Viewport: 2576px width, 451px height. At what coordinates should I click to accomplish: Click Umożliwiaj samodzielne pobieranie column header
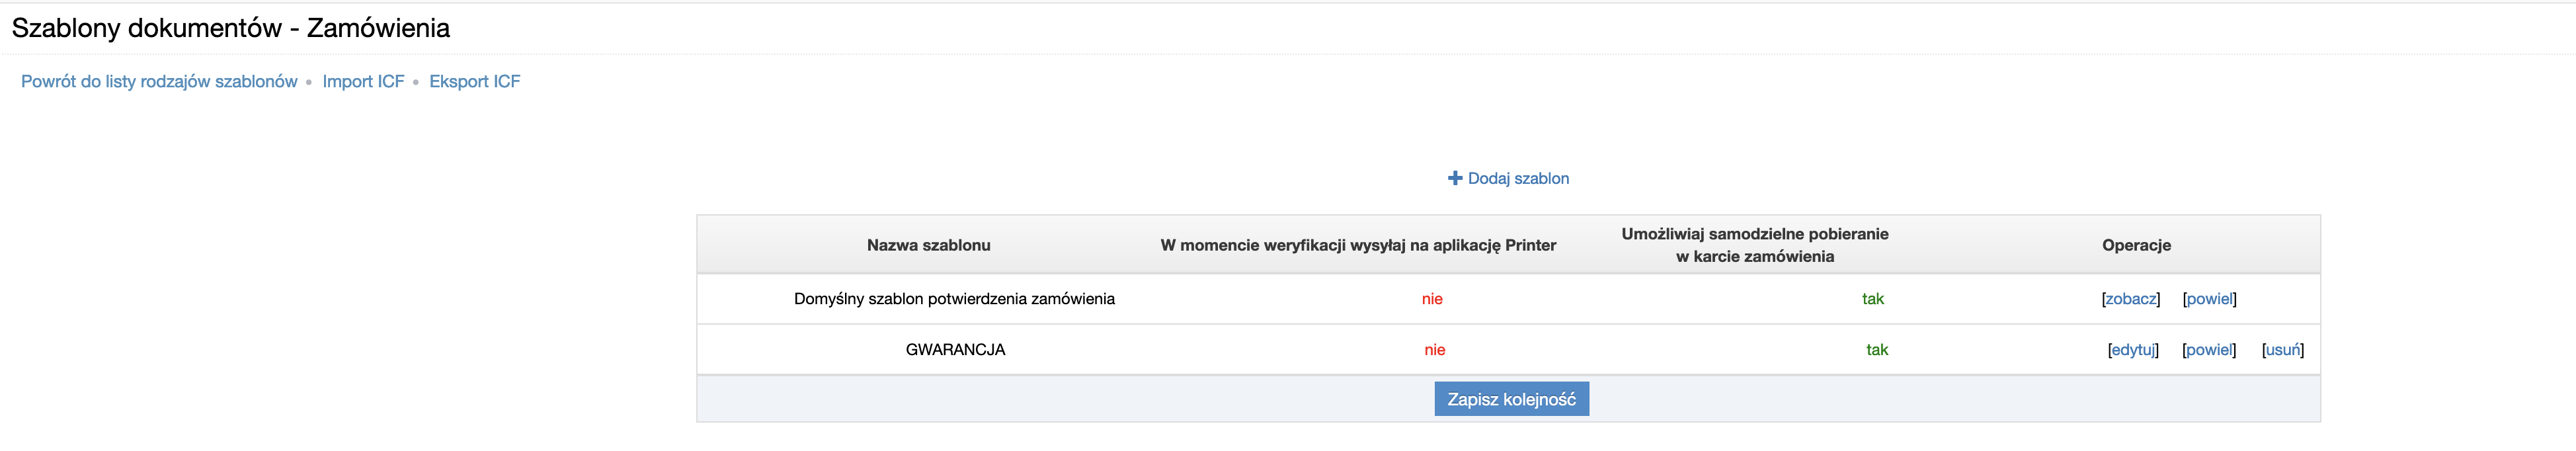(1755, 245)
